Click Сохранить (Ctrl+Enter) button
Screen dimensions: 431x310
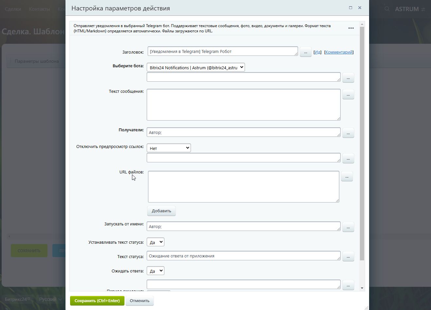97,301
